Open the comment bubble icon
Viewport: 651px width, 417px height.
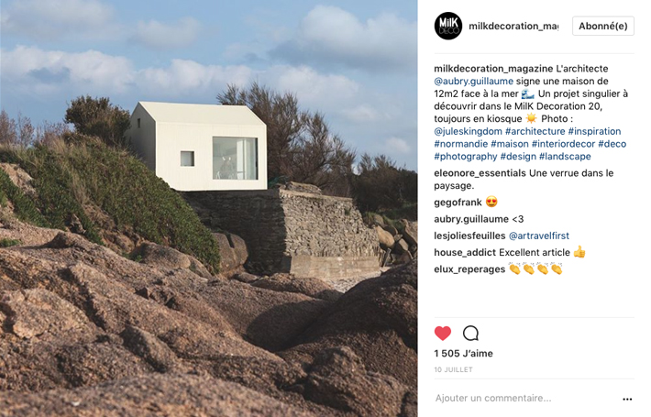pos(470,334)
